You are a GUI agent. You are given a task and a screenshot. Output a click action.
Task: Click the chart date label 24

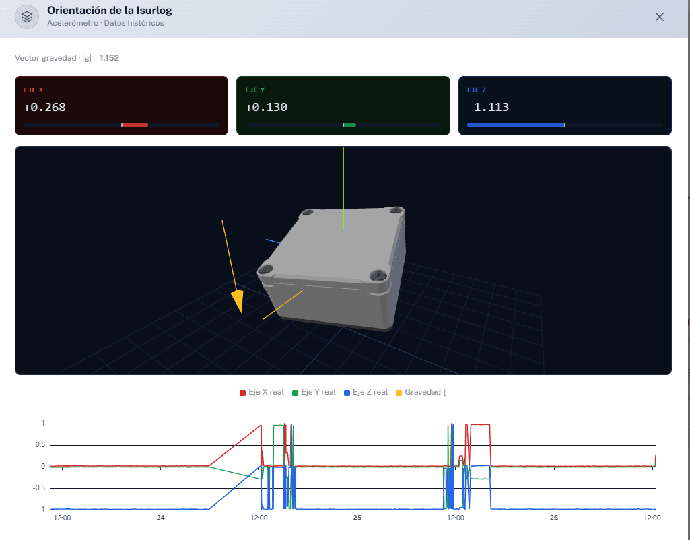coord(161,518)
